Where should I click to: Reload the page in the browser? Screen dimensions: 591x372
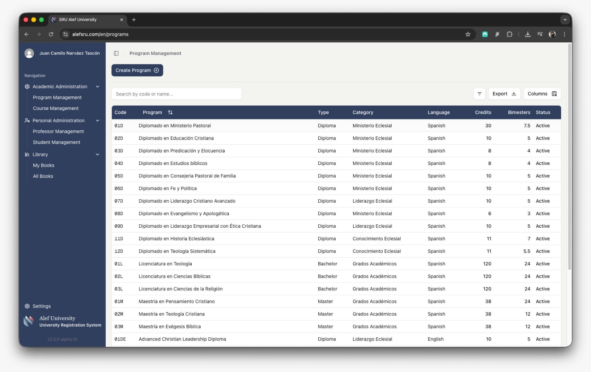coord(51,34)
